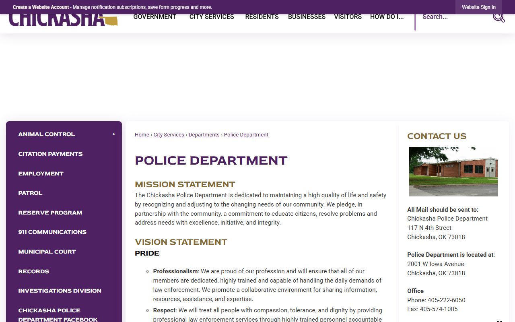Click the 117 N 4th Street address
Screen dimensions: 515x322
coord(429,228)
